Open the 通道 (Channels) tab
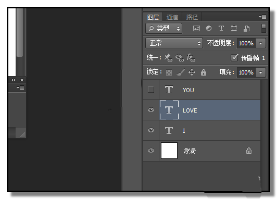The height and width of the screenshot is (199, 277). [x=172, y=17]
